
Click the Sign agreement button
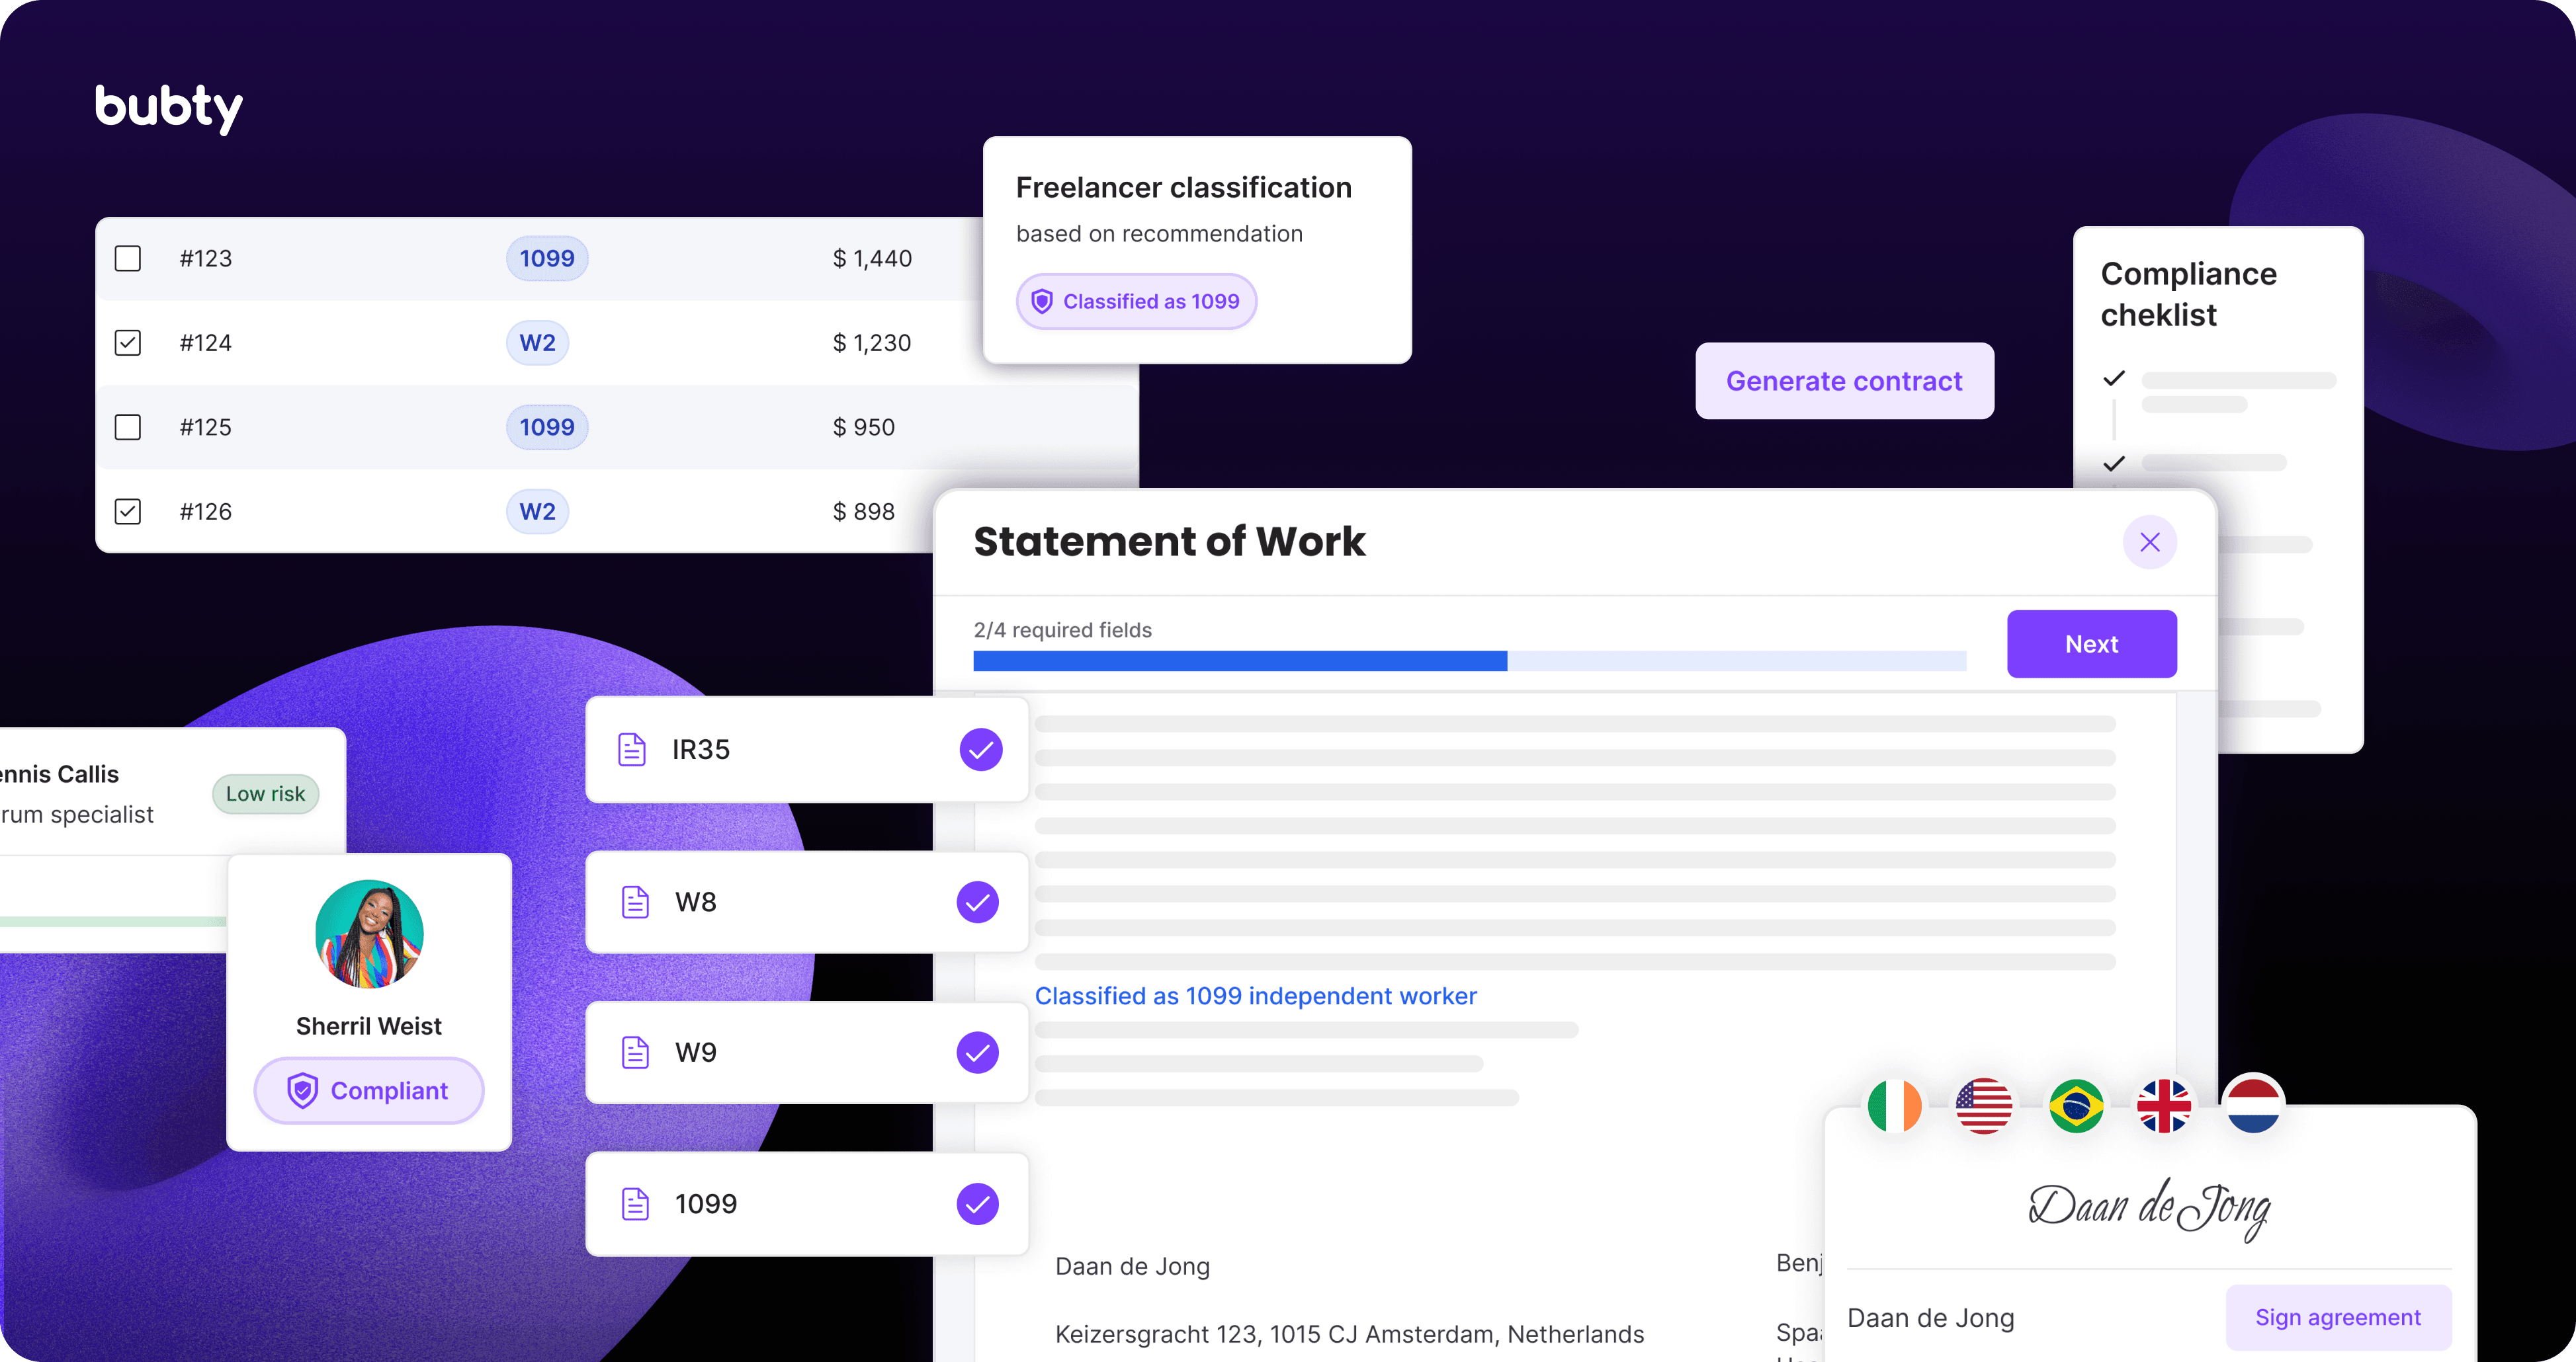(2337, 1317)
